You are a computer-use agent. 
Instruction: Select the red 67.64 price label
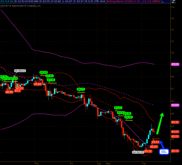coord(38,84)
